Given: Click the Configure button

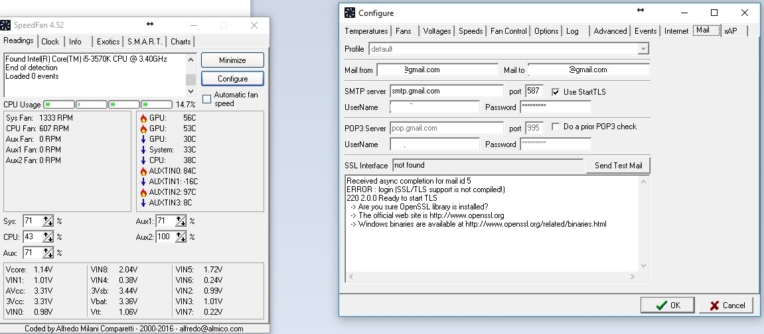Looking at the screenshot, I should 232,79.
